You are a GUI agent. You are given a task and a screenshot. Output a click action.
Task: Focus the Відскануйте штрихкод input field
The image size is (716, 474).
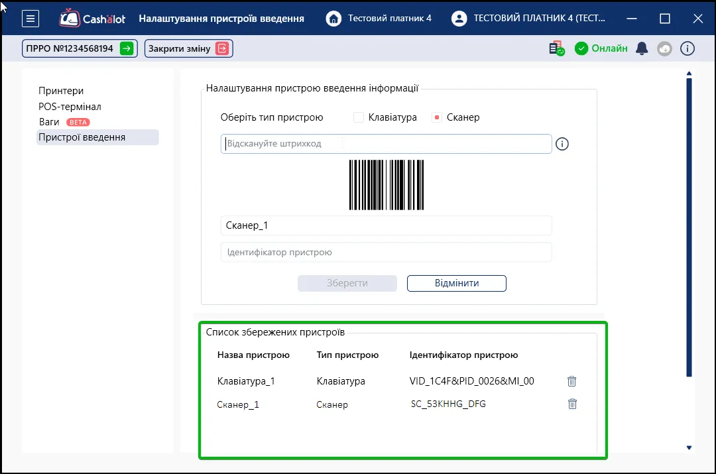(386, 144)
